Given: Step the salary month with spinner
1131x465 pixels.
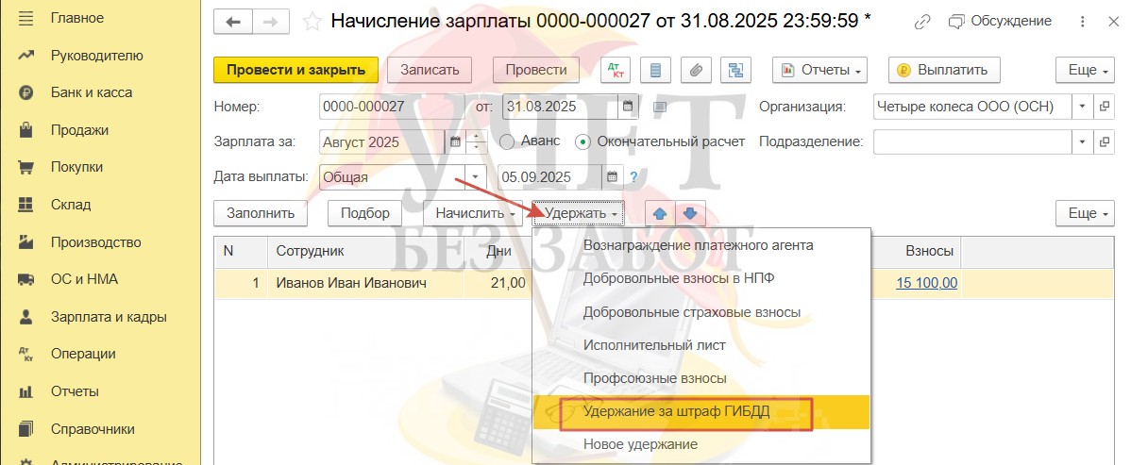Looking at the screenshot, I should tap(476, 141).
